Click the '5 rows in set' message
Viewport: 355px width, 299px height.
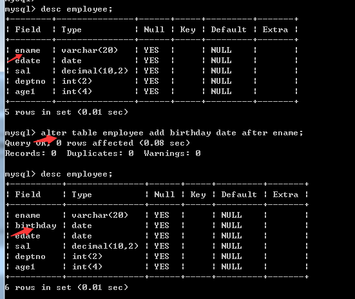click(66, 112)
